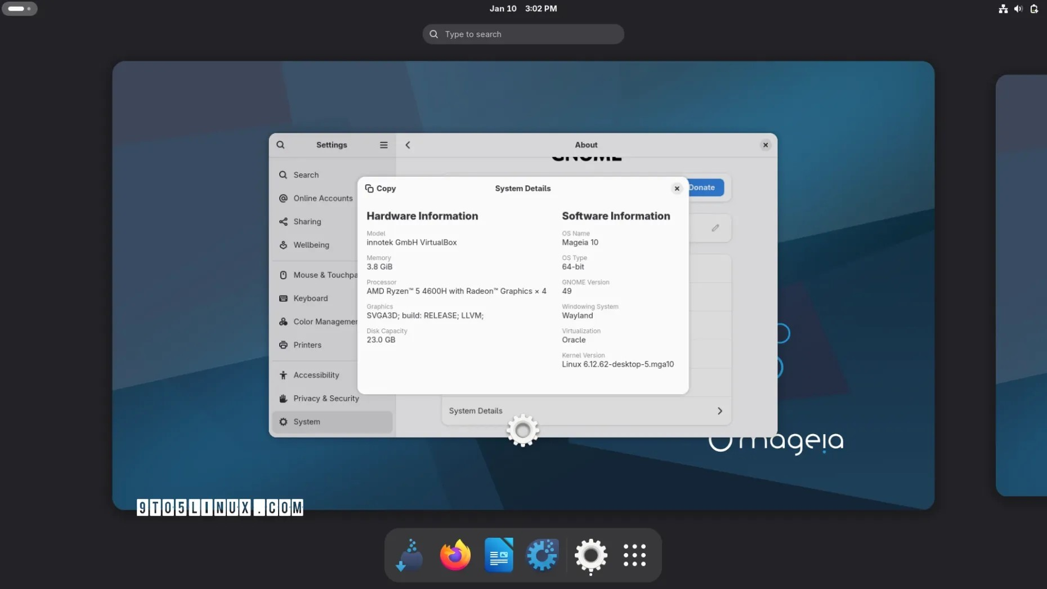This screenshot has width=1047, height=589.
Task: Click the back arrow in About page
Action: point(408,145)
